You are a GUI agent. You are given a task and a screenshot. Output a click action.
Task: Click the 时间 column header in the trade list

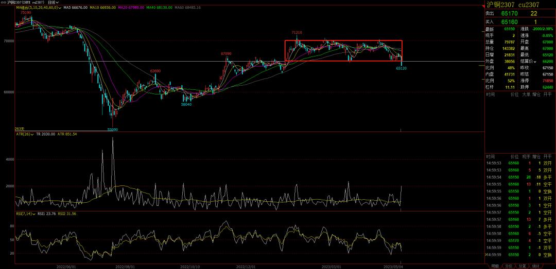pos(490,156)
